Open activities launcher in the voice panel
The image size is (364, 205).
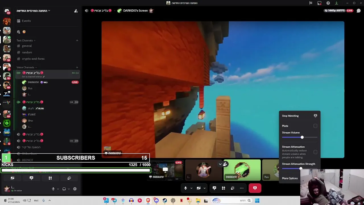click(50, 178)
